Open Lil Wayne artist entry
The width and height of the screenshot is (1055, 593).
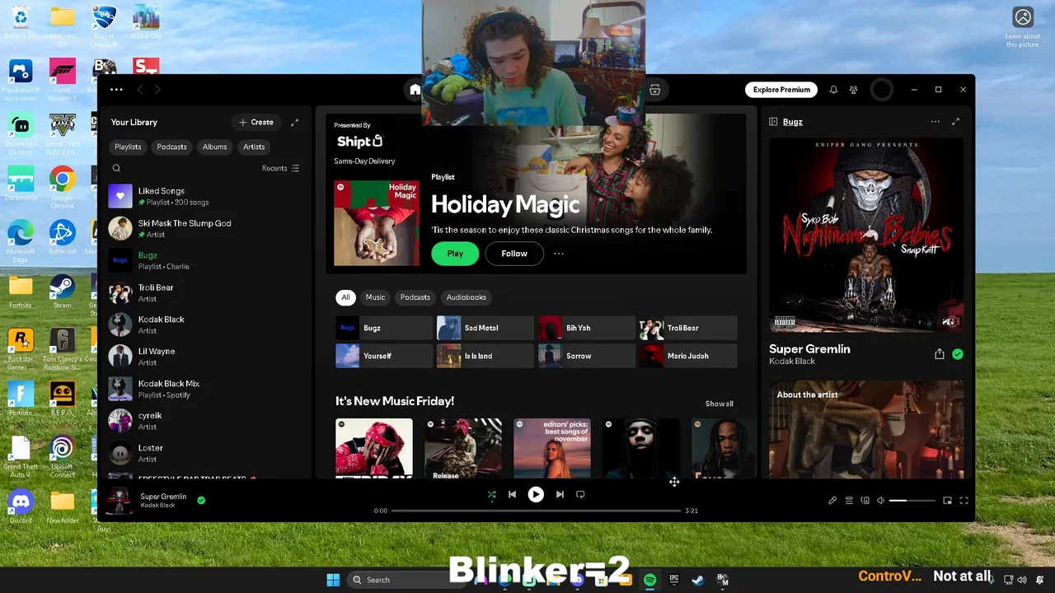point(205,357)
